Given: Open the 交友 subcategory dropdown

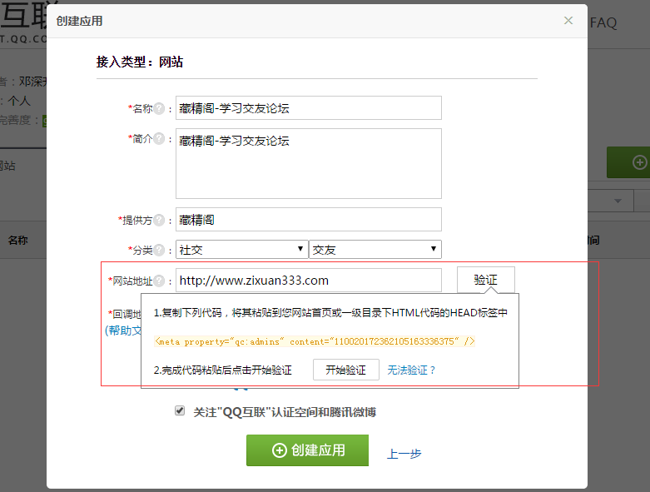Looking at the screenshot, I should coord(375,250).
